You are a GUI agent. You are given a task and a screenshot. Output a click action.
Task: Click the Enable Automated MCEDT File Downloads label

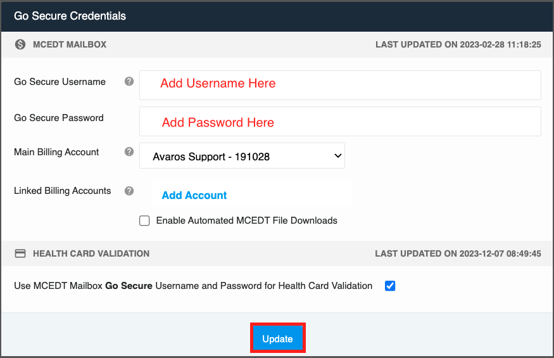[247, 221]
